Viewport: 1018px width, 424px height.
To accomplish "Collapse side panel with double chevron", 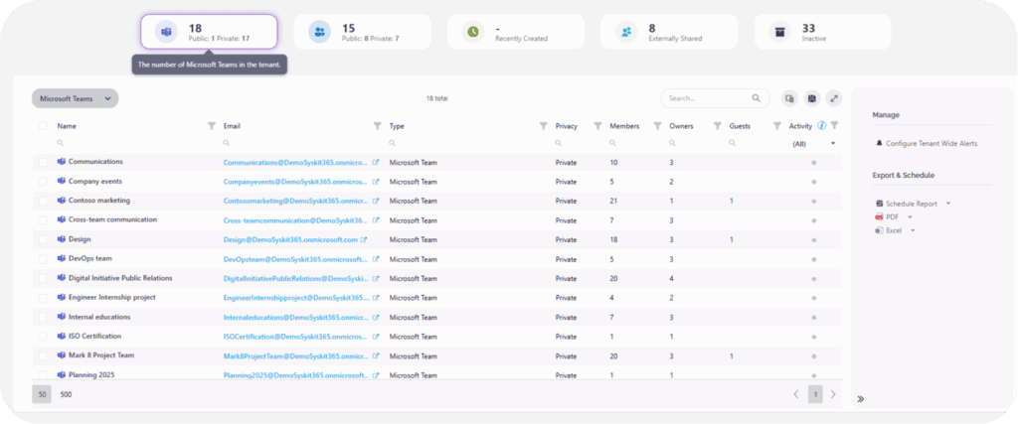I will (x=861, y=399).
